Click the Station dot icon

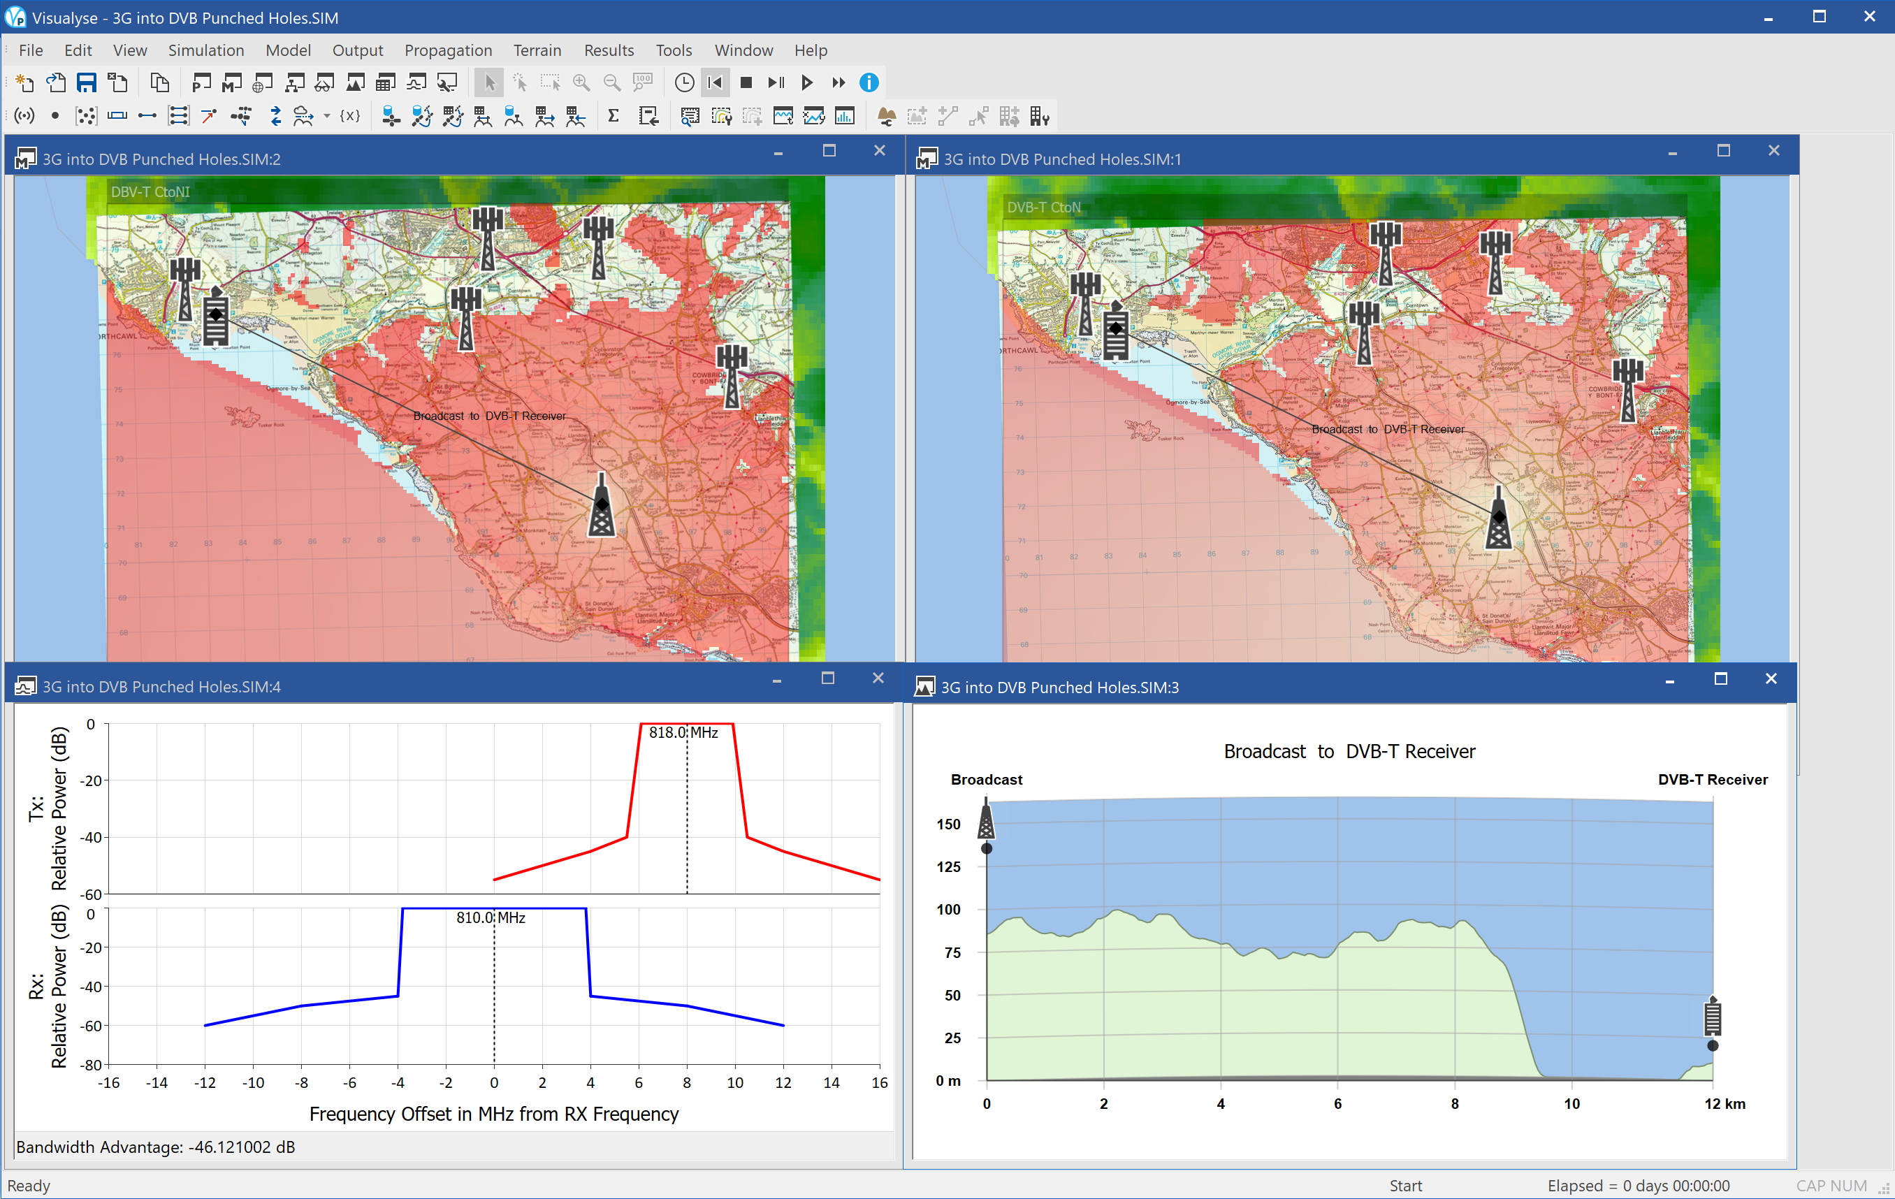click(55, 117)
